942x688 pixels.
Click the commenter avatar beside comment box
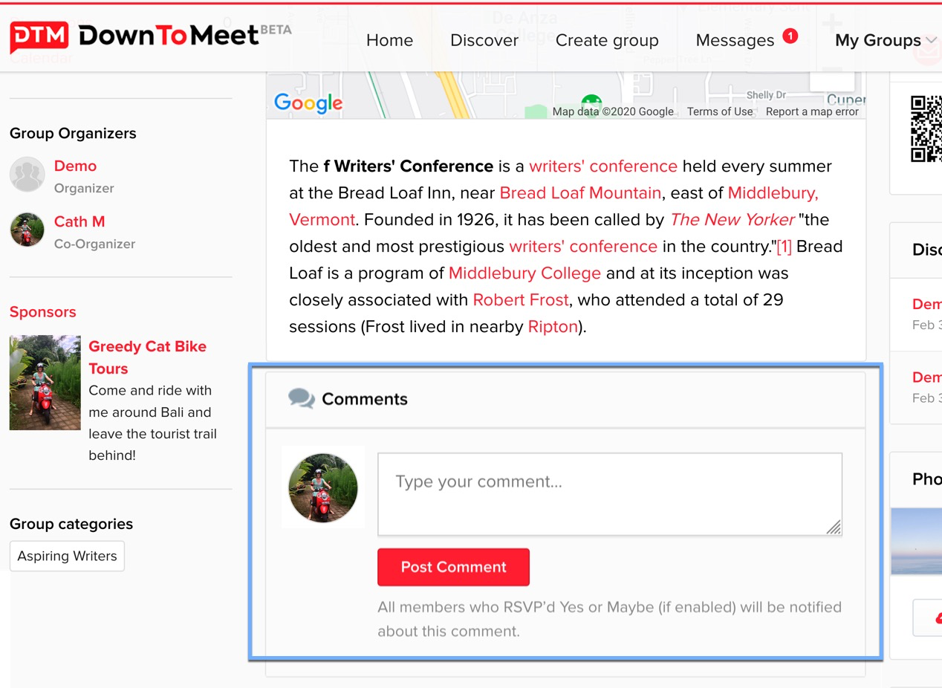click(323, 487)
